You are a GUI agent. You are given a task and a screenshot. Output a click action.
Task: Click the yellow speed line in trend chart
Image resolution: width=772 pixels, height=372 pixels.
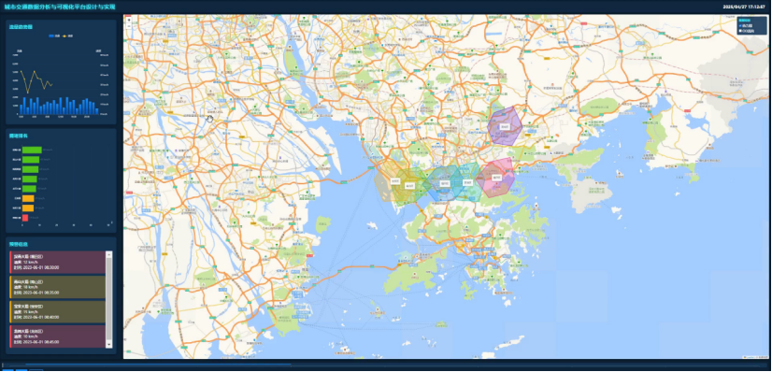coord(36,81)
